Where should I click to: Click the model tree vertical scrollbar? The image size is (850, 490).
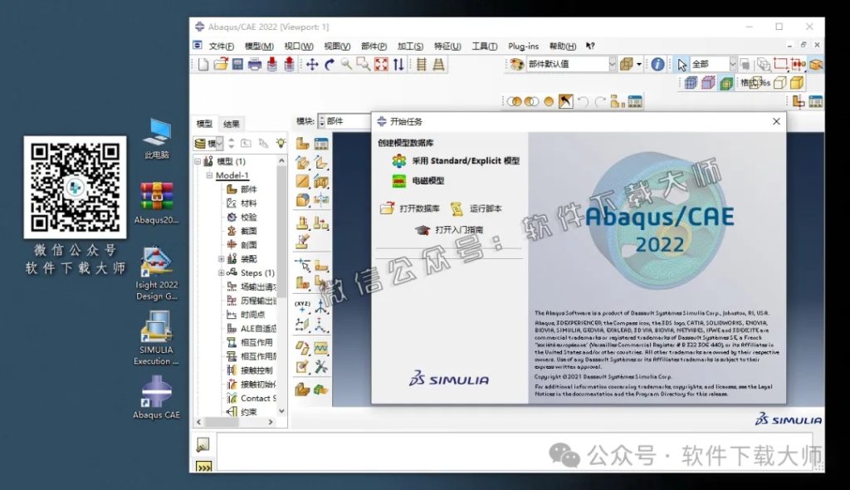[281, 216]
